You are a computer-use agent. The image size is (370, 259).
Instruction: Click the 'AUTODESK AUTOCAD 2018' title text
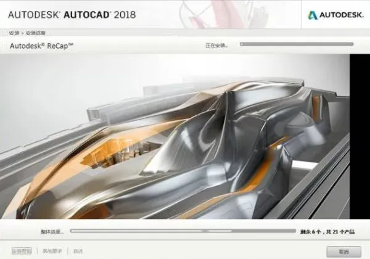72,15
